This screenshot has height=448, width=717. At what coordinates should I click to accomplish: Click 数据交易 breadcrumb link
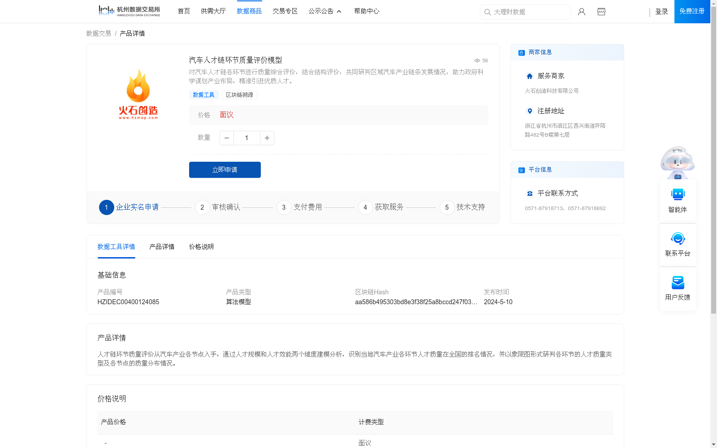click(x=99, y=34)
